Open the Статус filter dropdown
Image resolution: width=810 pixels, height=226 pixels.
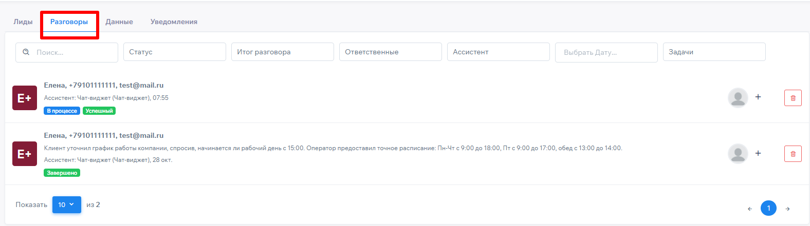(x=174, y=52)
